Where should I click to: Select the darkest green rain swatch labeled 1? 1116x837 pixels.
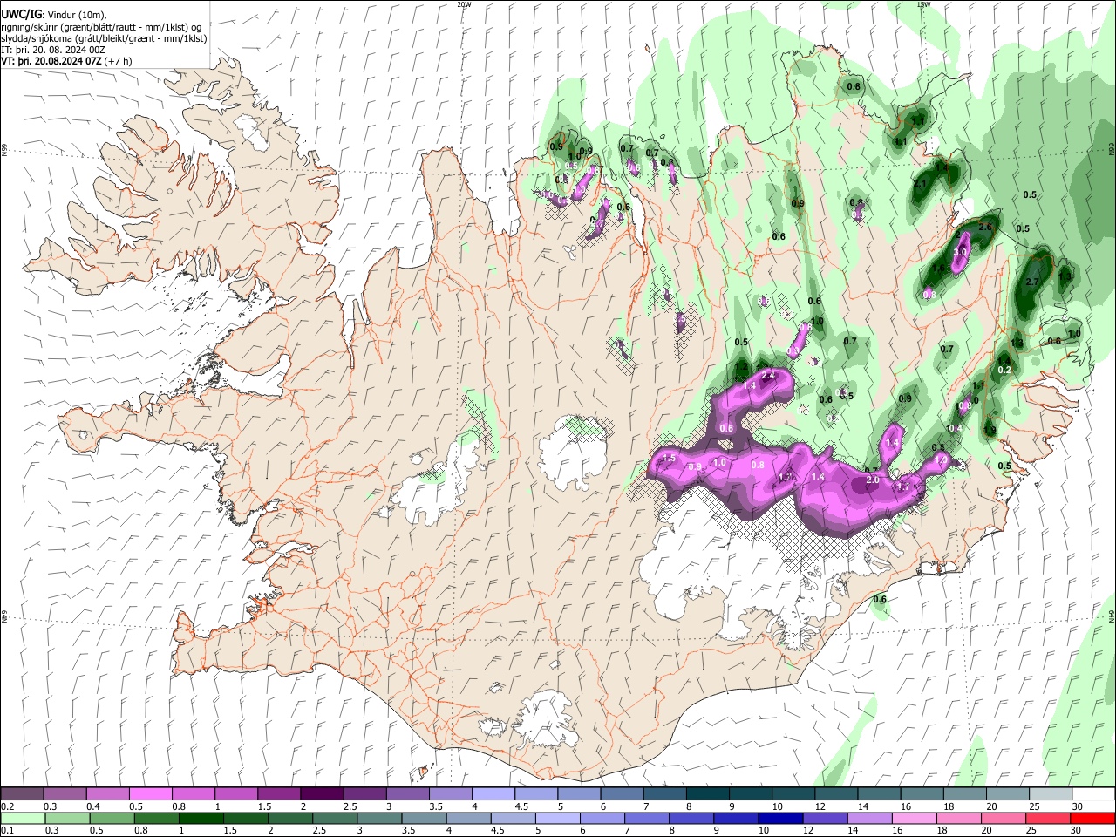(201, 818)
